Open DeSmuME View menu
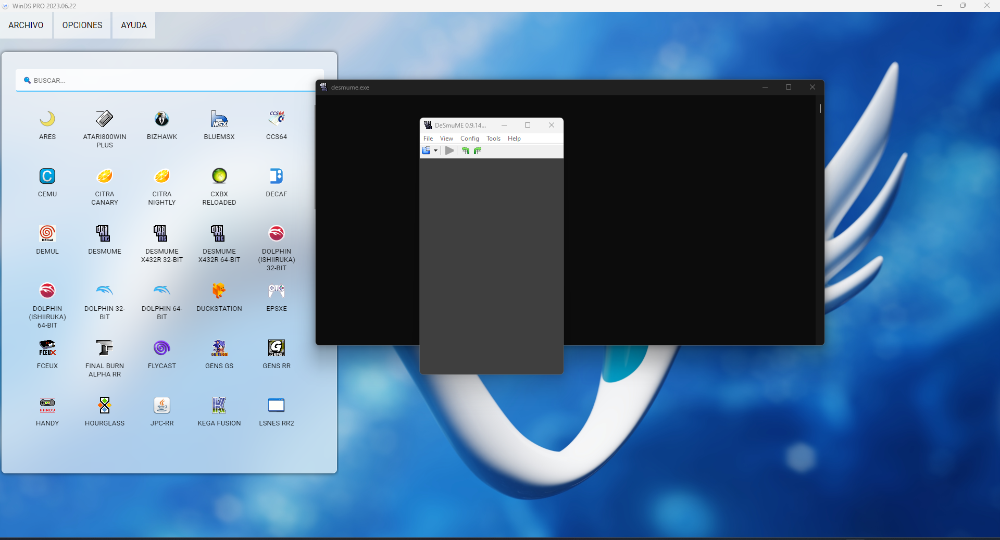The image size is (1000, 540). click(x=446, y=139)
